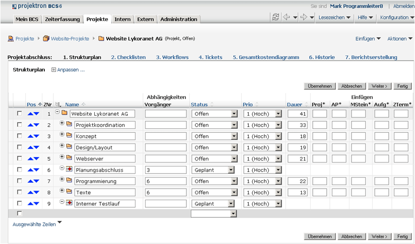The height and width of the screenshot is (244, 415).
Task: Click the bottom Fertig button
Action: [x=402, y=236]
